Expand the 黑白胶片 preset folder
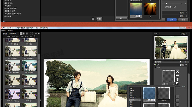Image resolution: width=193 pixels, height=107 pixels. click(x=4, y=6)
